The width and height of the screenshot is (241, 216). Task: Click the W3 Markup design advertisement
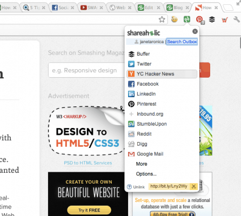(86, 131)
